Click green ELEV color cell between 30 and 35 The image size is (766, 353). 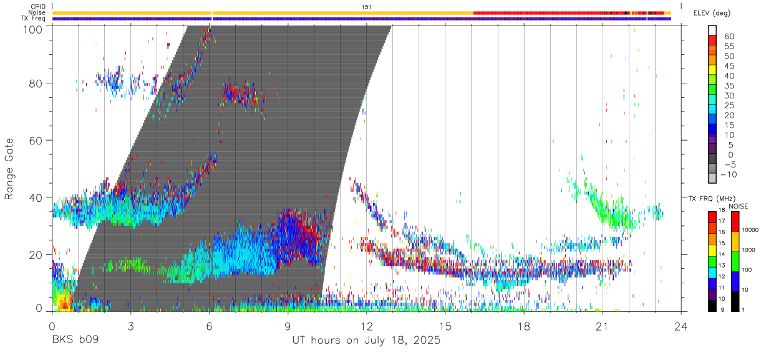(x=712, y=90)
